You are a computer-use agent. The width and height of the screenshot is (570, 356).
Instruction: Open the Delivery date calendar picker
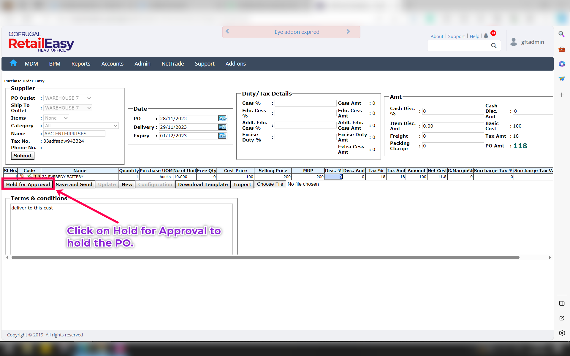[222, 127]
